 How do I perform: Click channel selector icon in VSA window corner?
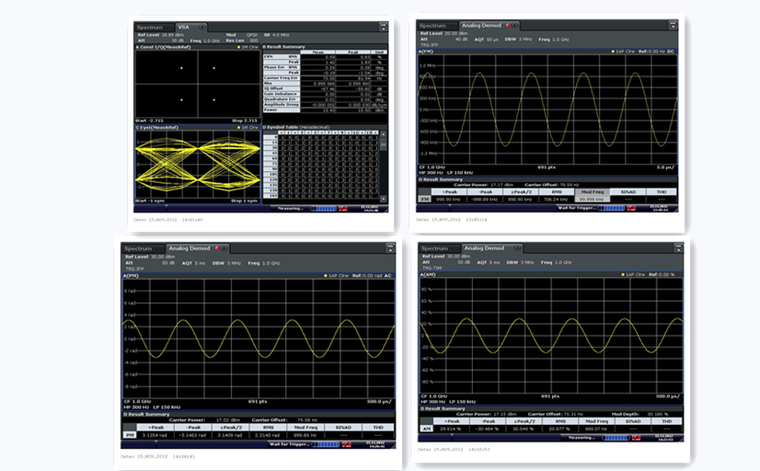point(382,28)
